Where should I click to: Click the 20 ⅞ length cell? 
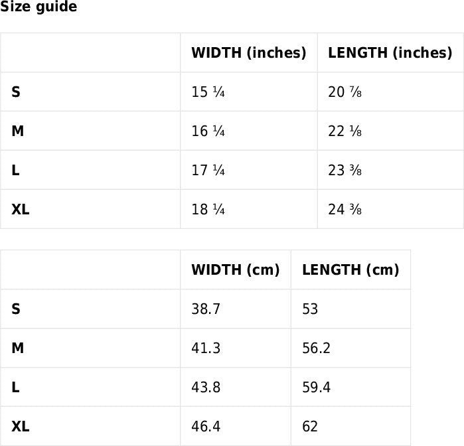coord(345,92)
